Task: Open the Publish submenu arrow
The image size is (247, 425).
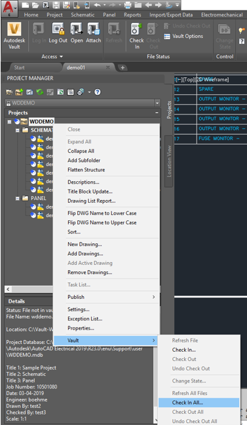Action: point(154,297)
